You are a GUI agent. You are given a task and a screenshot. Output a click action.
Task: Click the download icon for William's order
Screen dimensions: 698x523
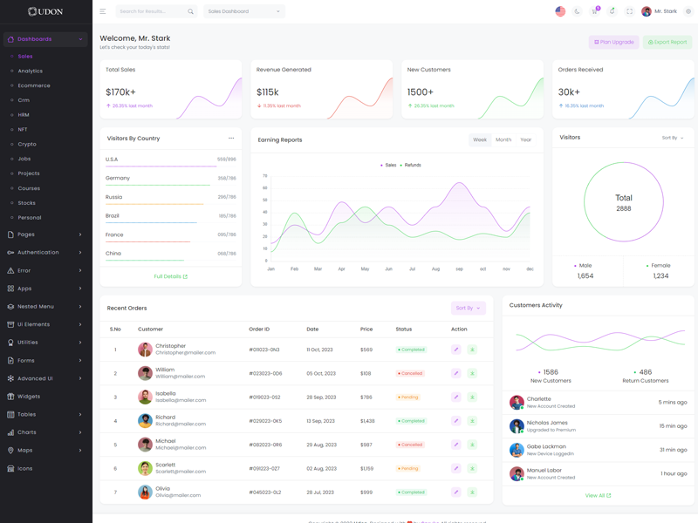point(472,373)
